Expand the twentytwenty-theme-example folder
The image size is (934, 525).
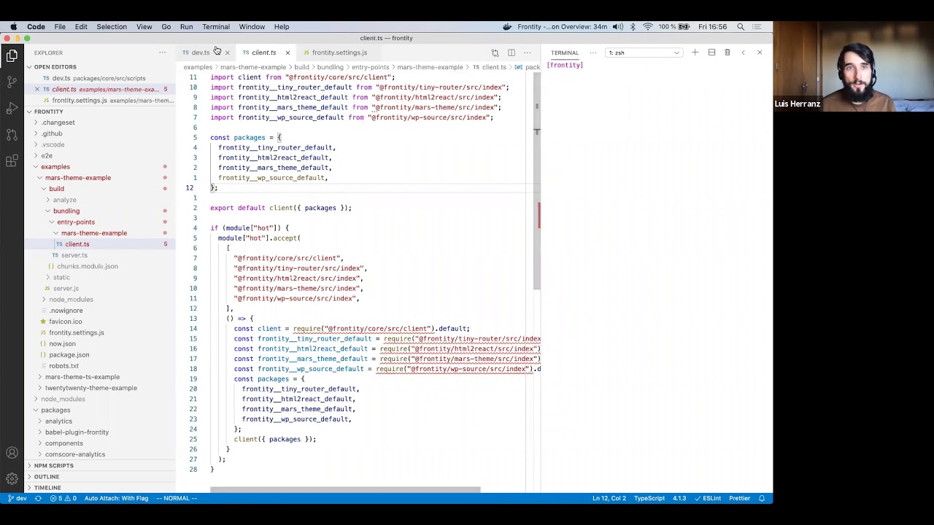click(90, 388)
